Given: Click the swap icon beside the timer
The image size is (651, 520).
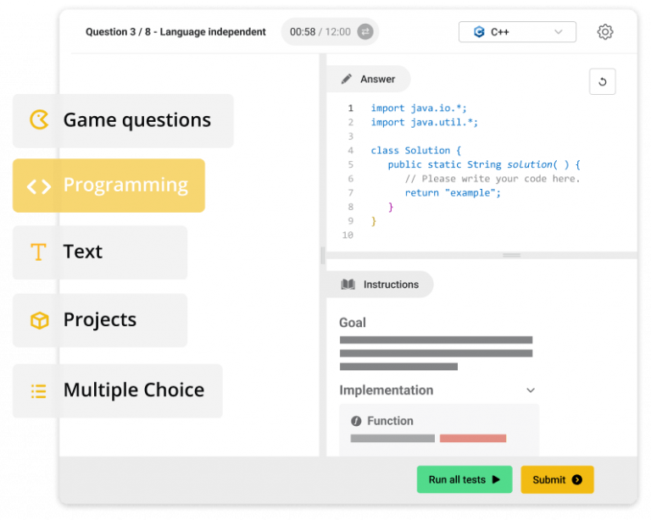Looking at the screenshot, I should 365,32.
